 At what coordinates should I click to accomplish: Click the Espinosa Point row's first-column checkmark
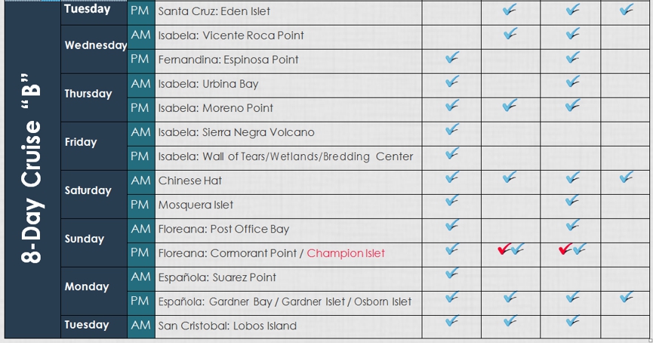452,57
